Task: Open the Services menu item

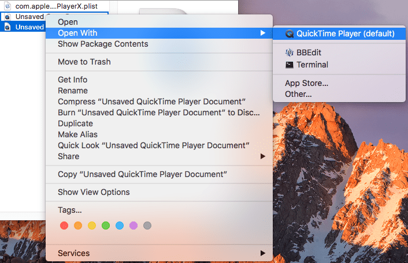Action: coord(159,253)
